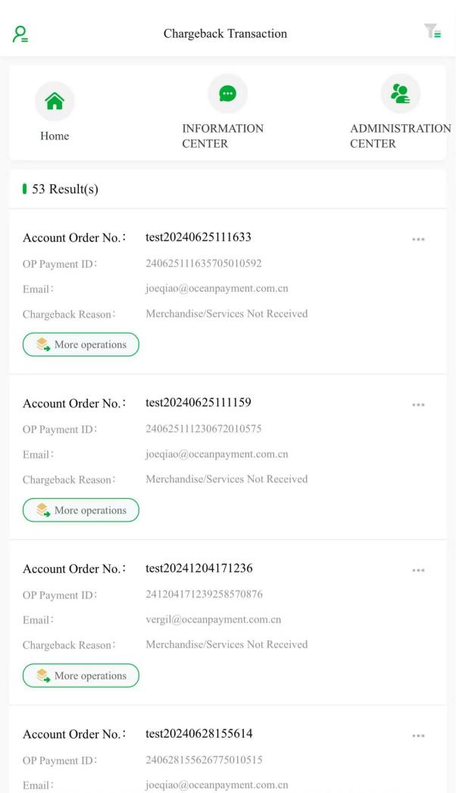Click email vergil@oceanpayment.com.cn

pos(214,619)
